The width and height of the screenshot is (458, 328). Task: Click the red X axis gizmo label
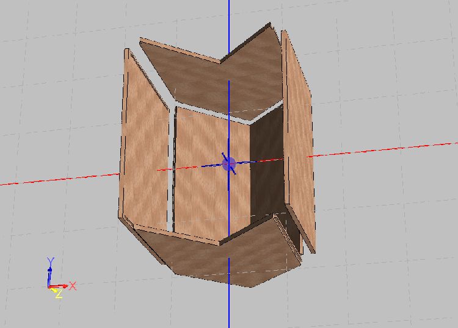click(73, 286)
